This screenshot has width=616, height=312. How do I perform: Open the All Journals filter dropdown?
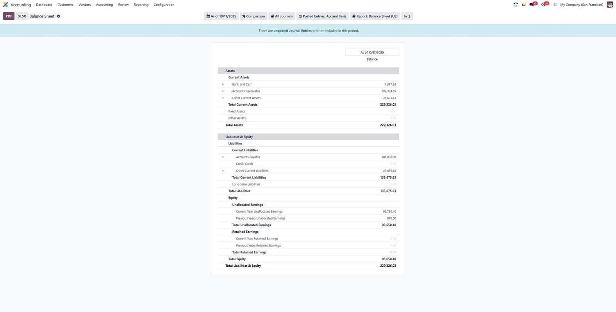[x=282, y=16]
